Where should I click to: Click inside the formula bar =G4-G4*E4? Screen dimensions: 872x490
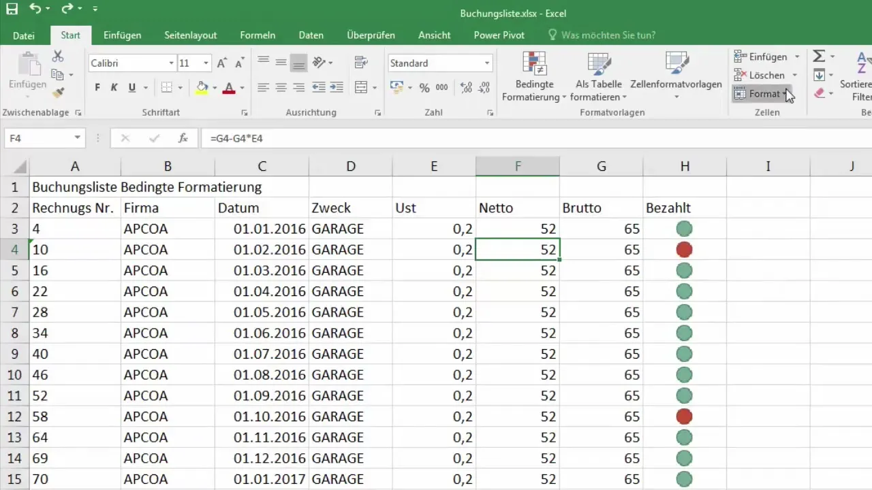click(535, 138)
